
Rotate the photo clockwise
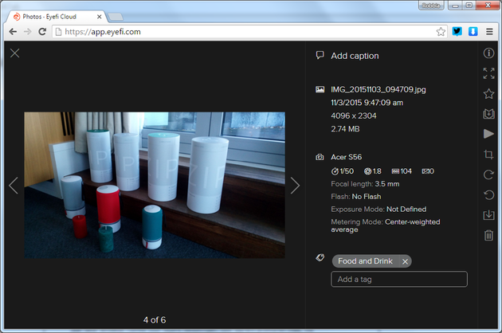click(488, 174)
